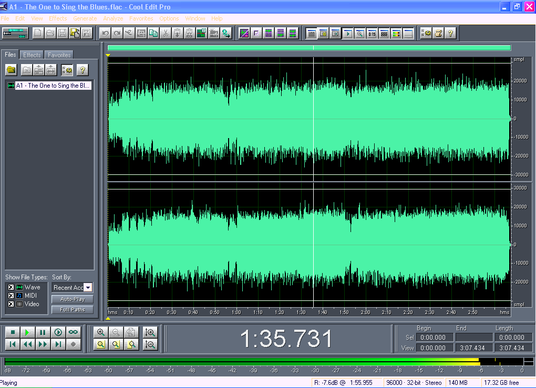The width and height of the screenshot is (536, 388).
Task: Click the Paste clipboard icon
Action: tap(178, 33)
